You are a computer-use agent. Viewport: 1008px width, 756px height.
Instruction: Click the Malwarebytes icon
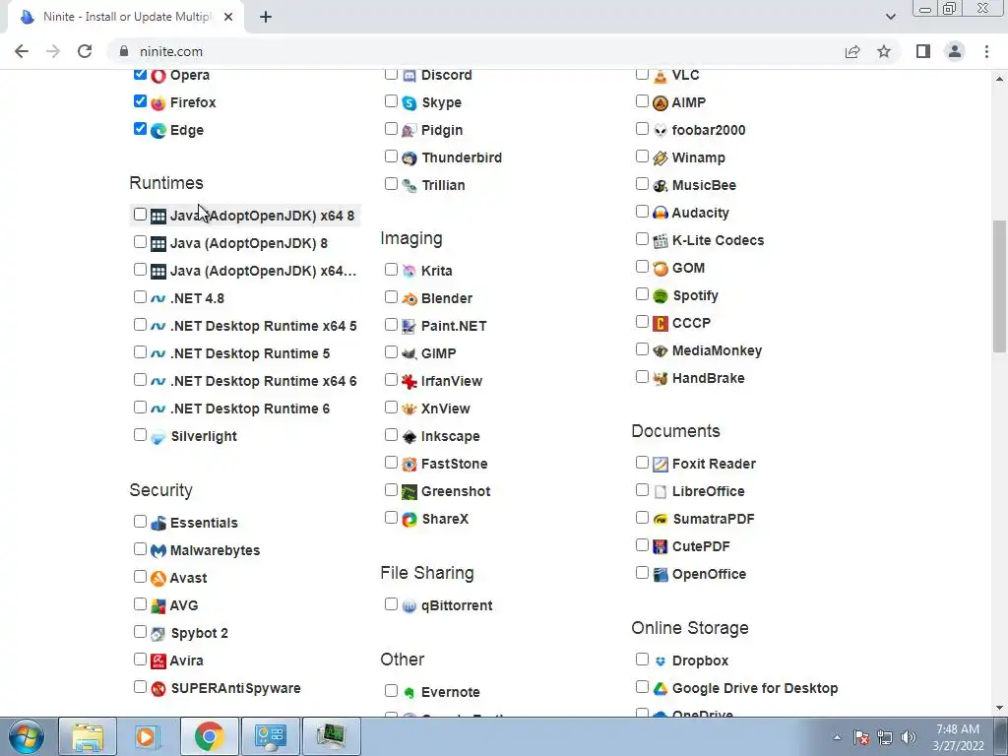[158, 551]
